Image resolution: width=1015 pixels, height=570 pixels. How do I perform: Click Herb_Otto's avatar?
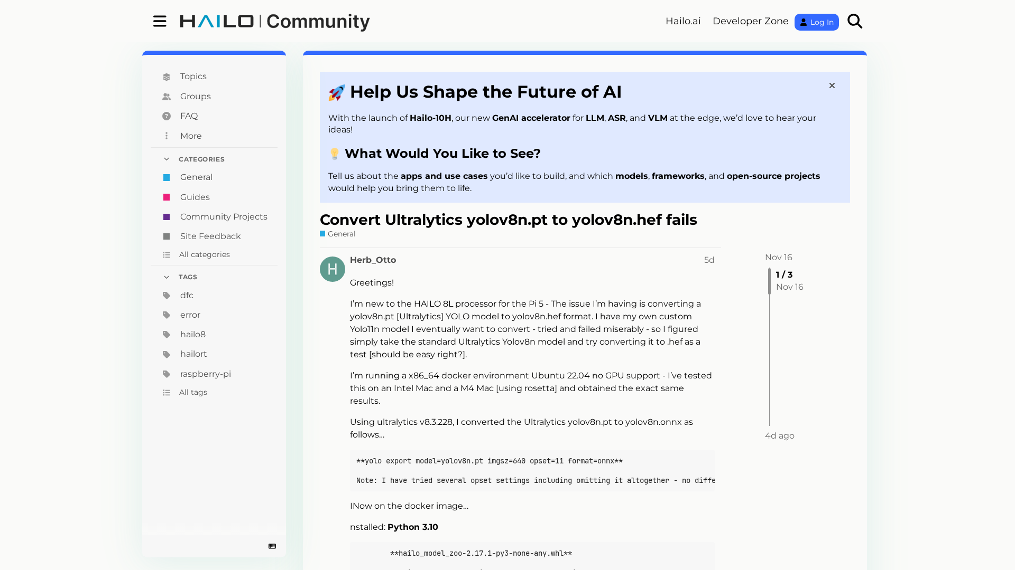pos(332,269)
